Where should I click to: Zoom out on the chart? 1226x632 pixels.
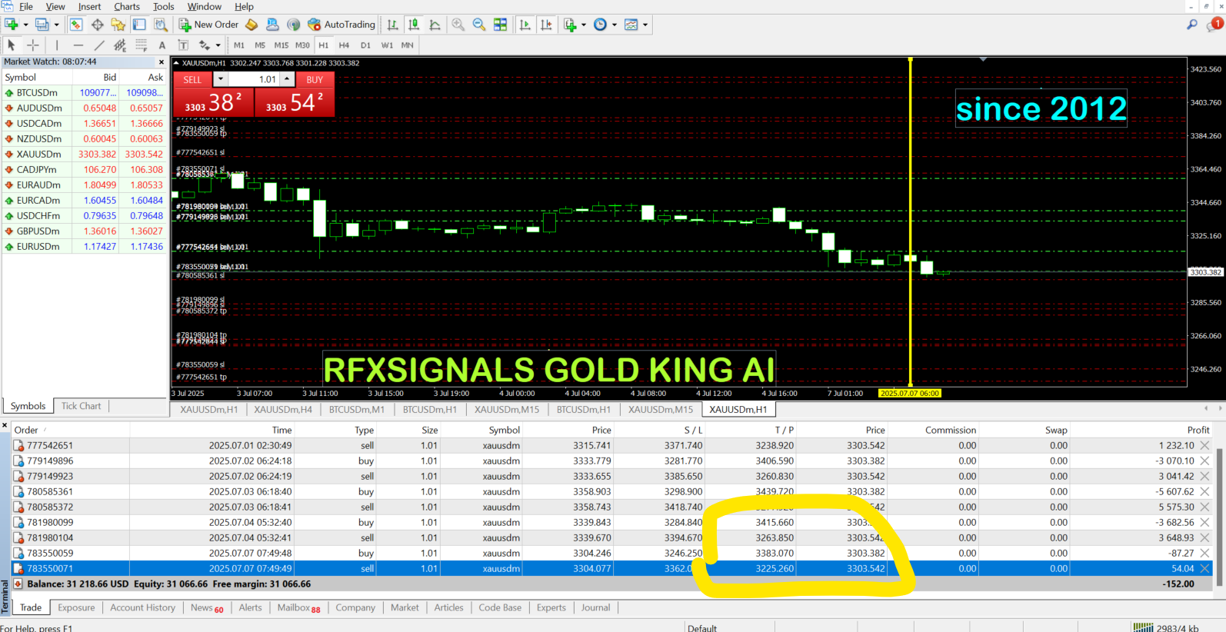pyautogui.click(x=479, y=25)
